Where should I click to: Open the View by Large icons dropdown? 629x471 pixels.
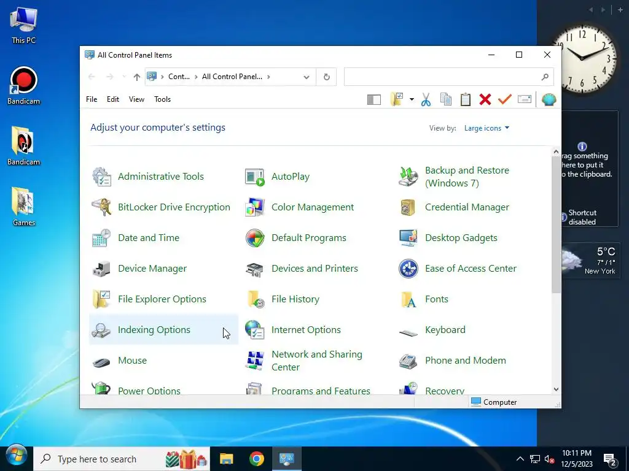pyautogui.click(x=486, y=128)
